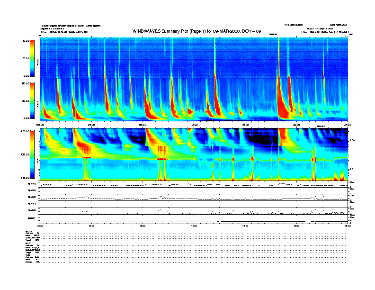Click the 08:00 tick below RAD1 spectrogram

point(143,125)
